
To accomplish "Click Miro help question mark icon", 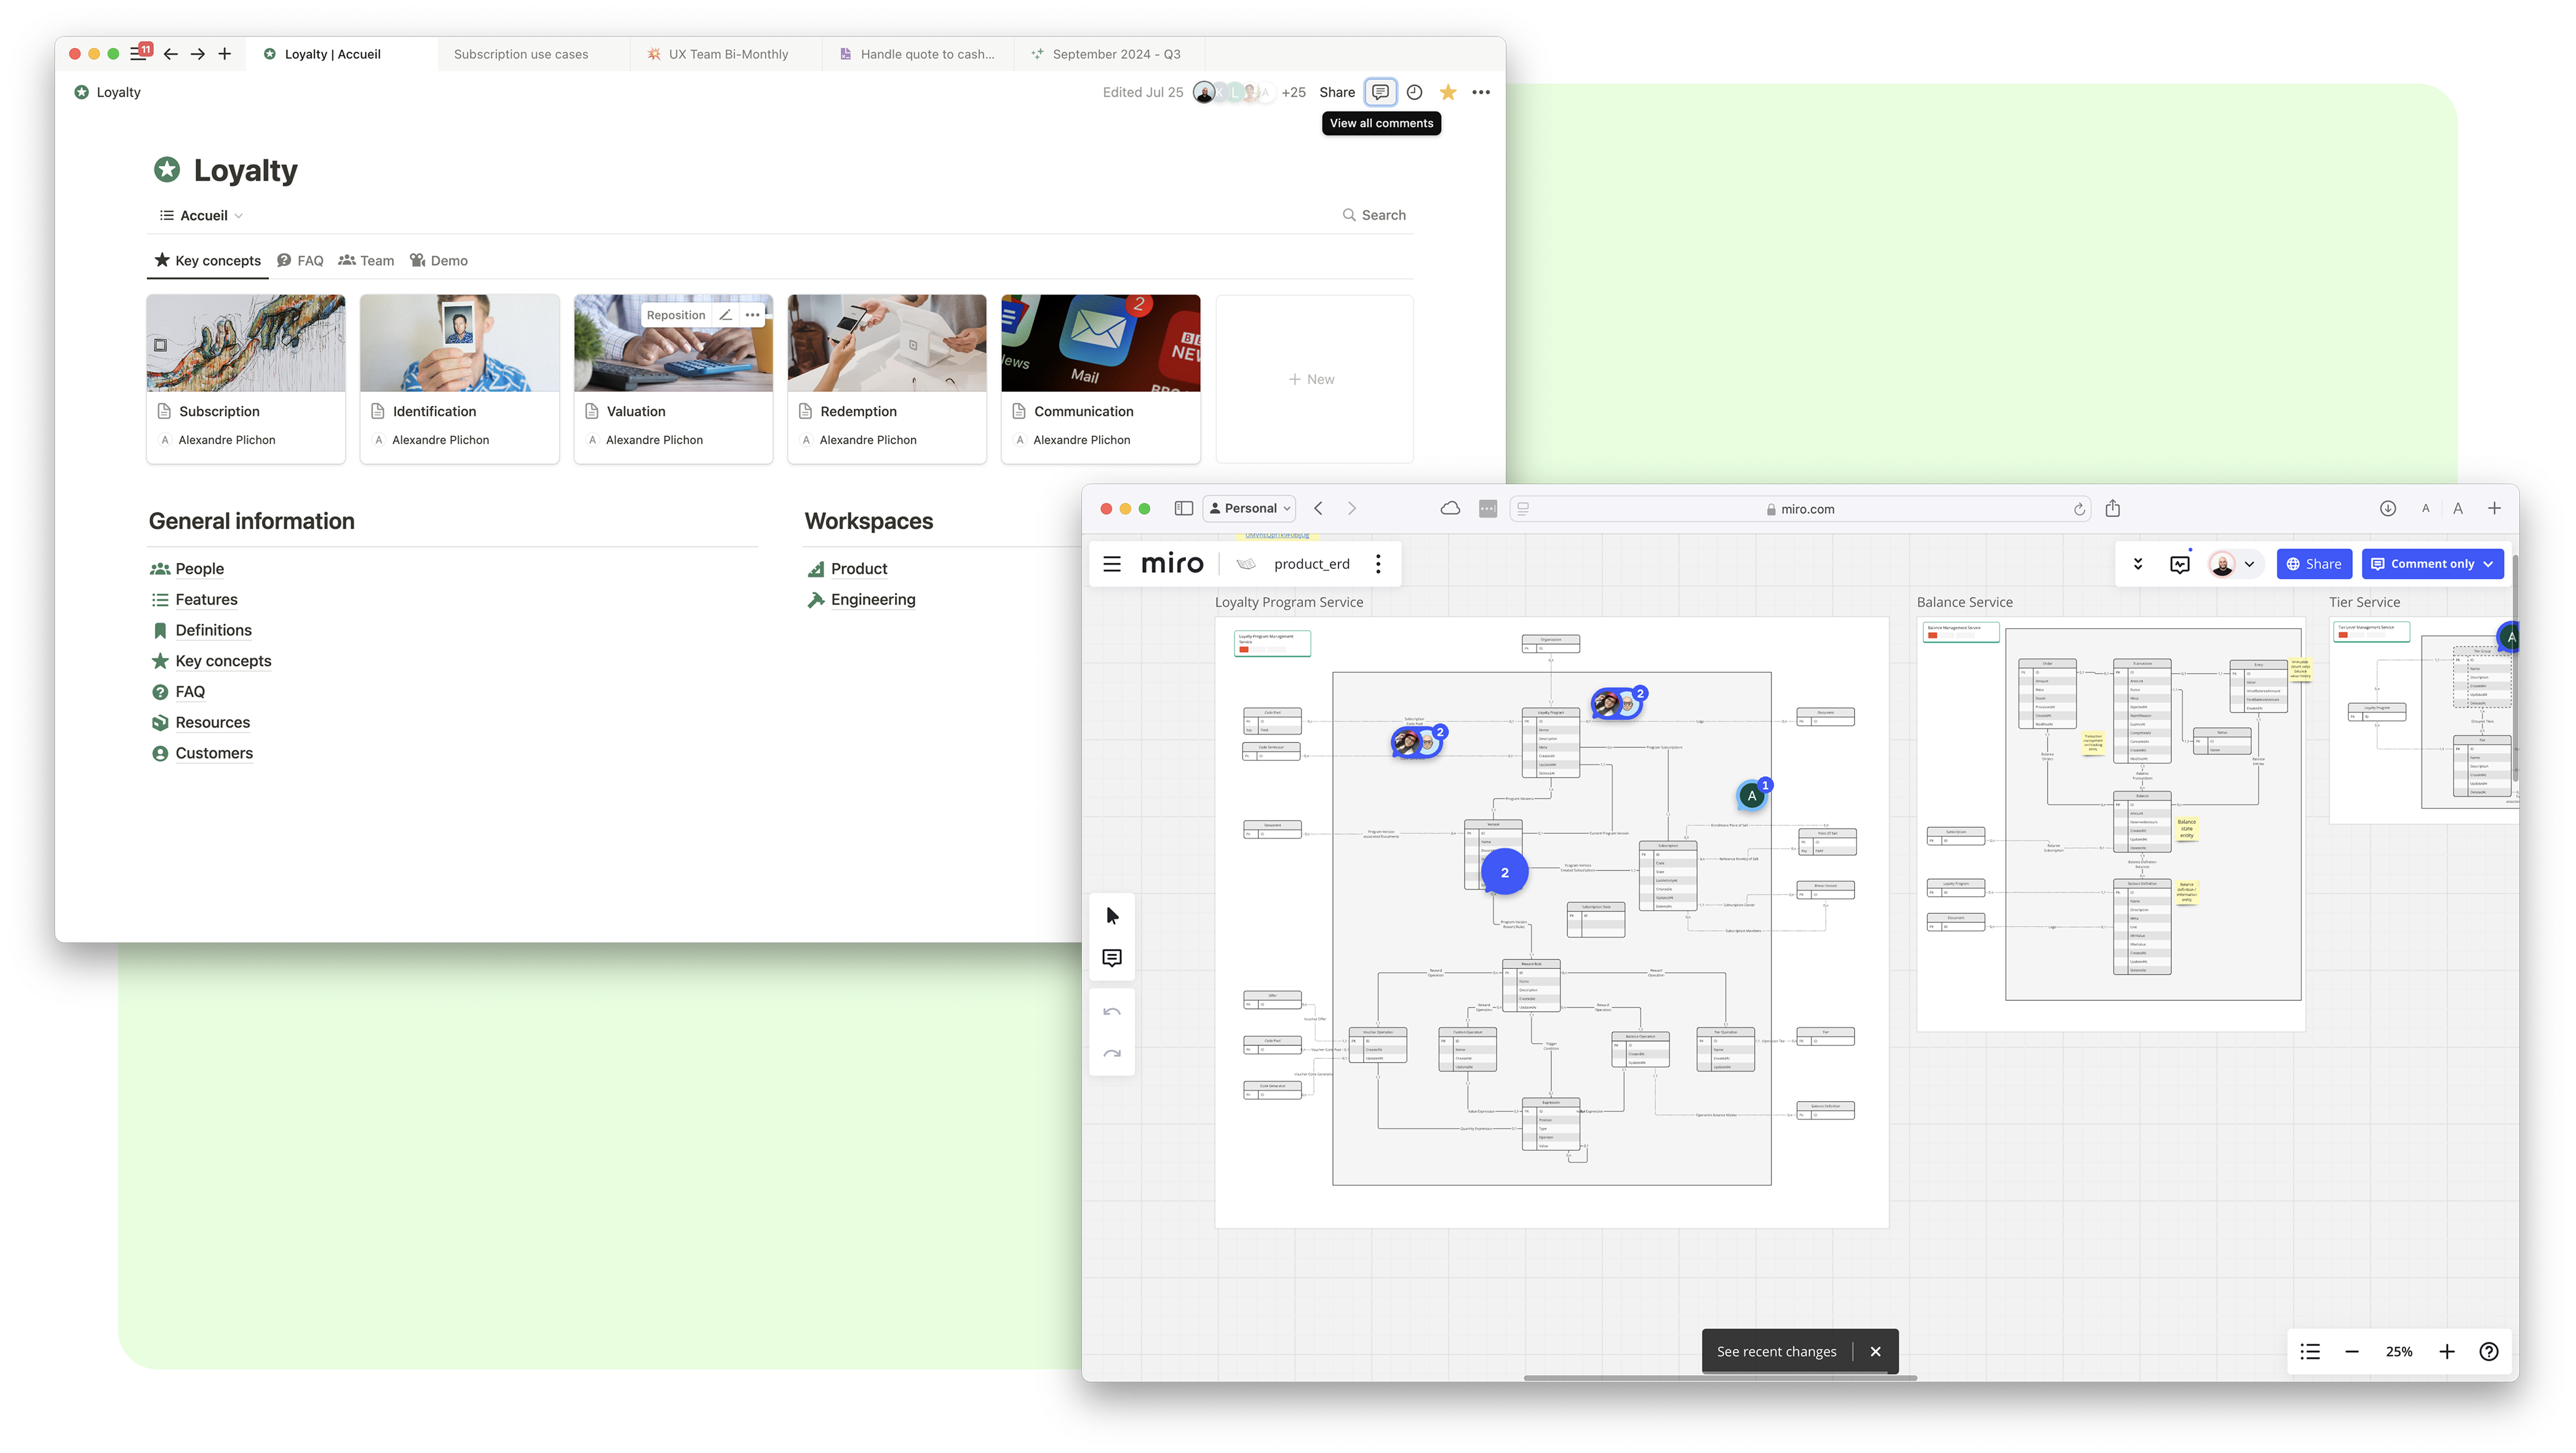I will (2488, 1351).
